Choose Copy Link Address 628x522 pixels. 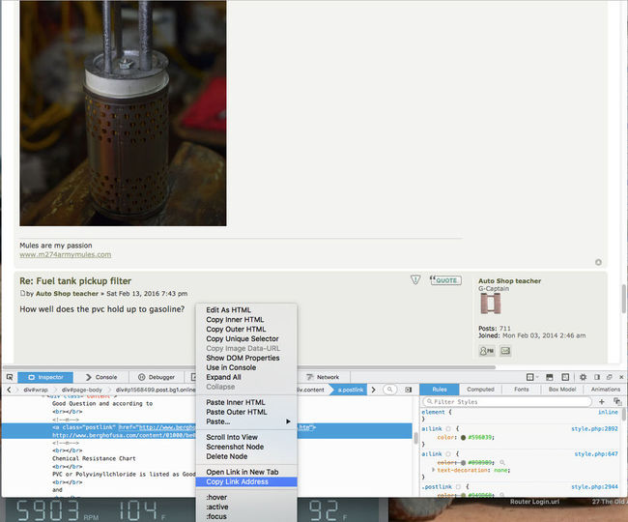[246, 482]
